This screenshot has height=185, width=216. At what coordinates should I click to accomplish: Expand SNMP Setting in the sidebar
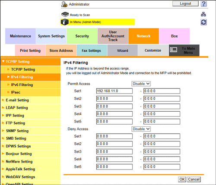30,131
